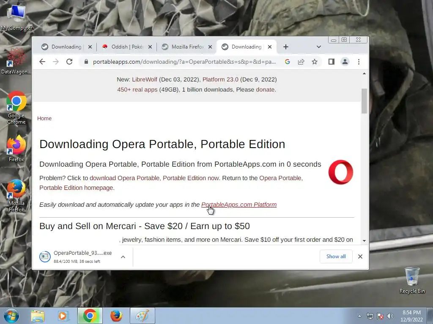Click the donate link
This screenshot has width=433, height=324.
click(265, 89)
